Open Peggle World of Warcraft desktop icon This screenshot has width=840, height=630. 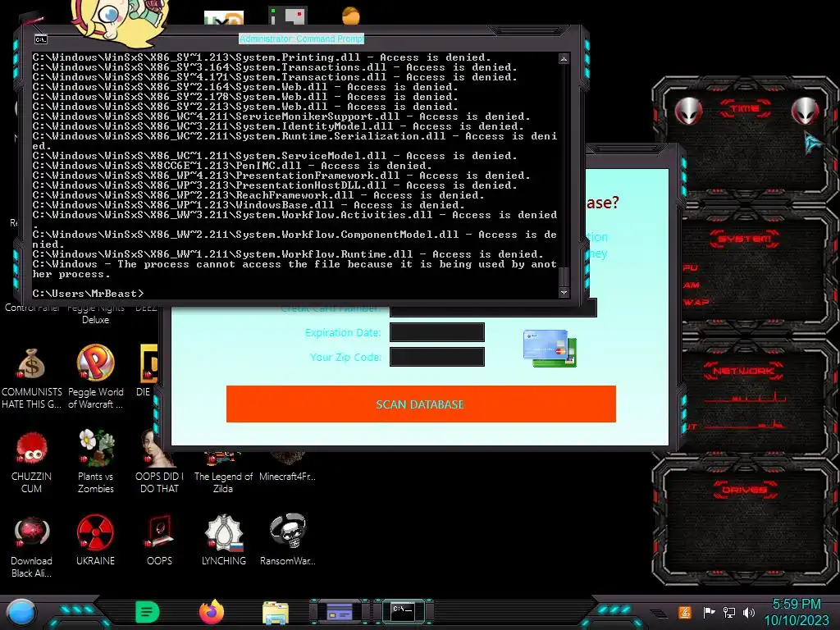tap(95, 363)
